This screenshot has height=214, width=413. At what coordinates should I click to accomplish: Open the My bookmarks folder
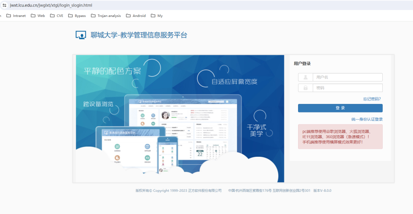(x=156, y=16)
